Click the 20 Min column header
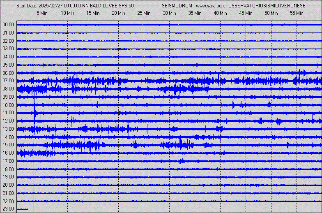The height and width of the screenshot is (213, 322). pos(118,13)
